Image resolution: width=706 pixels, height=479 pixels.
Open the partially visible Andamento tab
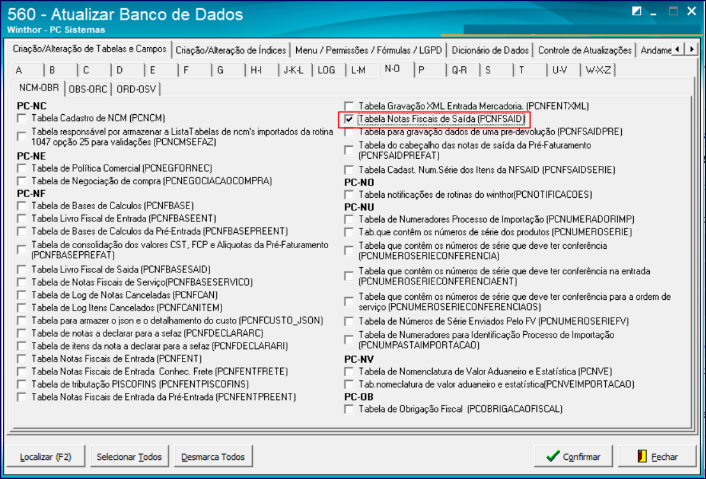[x=655, y=50]
